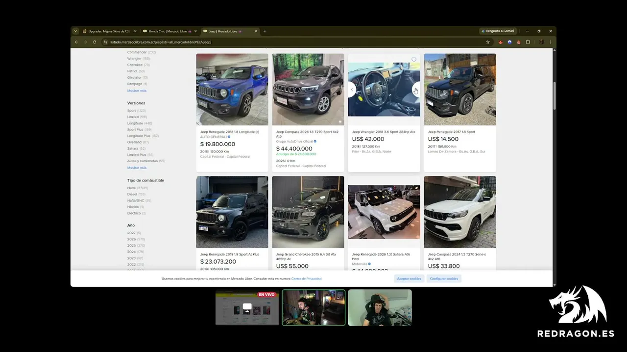Show next photo of Jeep Wrangler listing

pyautogui.click(x=416, y=89)
